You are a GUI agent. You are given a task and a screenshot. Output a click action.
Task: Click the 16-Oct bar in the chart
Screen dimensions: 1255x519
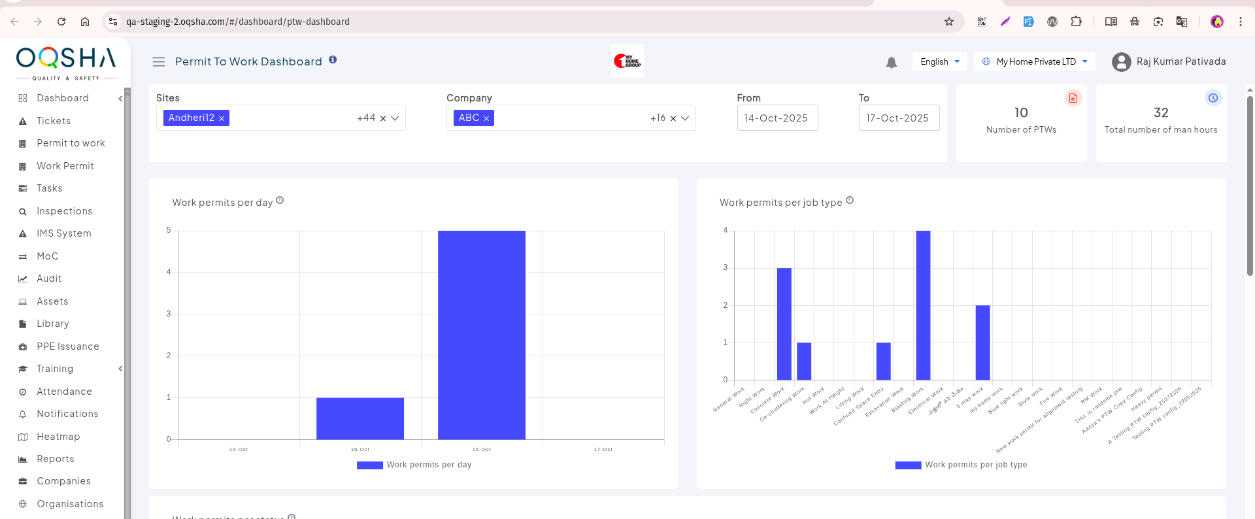(x=482, y=335)
